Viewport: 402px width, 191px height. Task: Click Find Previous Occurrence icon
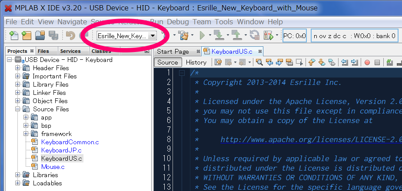tap(269, 62)
